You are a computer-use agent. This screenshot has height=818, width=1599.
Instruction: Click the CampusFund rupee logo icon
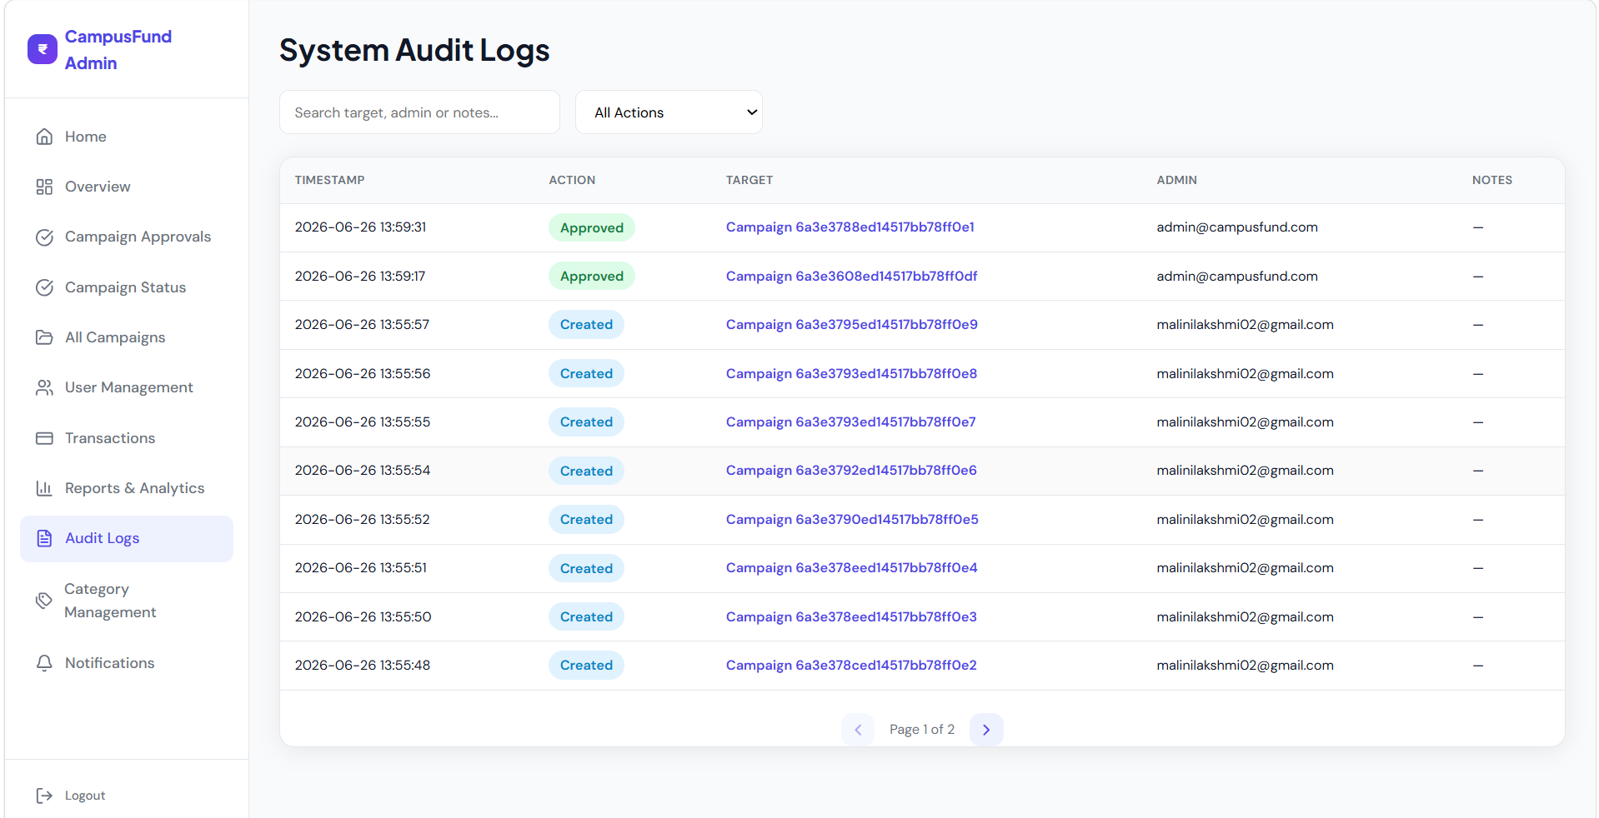coord(43,49)
